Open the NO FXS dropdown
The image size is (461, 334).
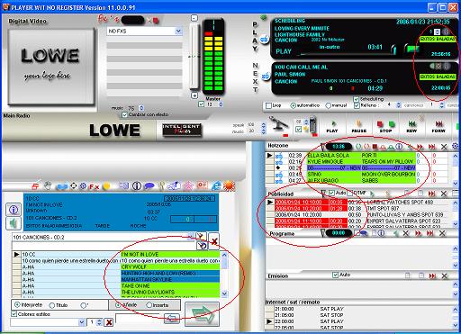pos(178,32)
